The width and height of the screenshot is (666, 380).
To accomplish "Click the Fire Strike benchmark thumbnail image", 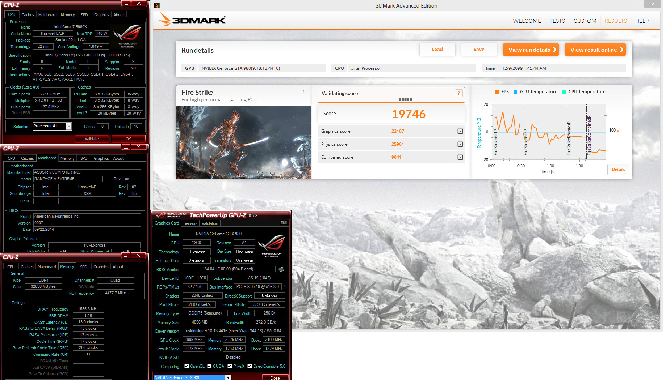I will (x=244, y=142).
